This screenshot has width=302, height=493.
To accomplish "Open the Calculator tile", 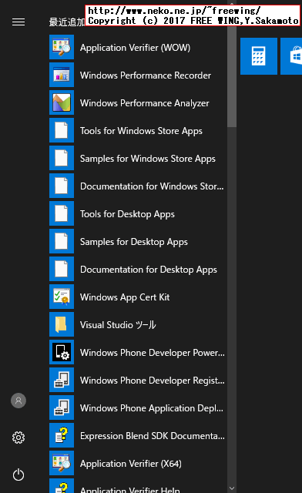I will (259, 56).
